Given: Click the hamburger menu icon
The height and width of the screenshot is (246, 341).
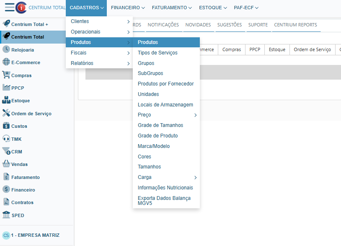Looking at the screenshot, I should (9, 8).
